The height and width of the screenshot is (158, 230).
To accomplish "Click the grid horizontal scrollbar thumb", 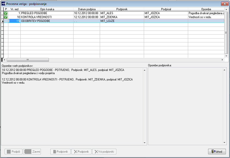I will click(28, 60).
